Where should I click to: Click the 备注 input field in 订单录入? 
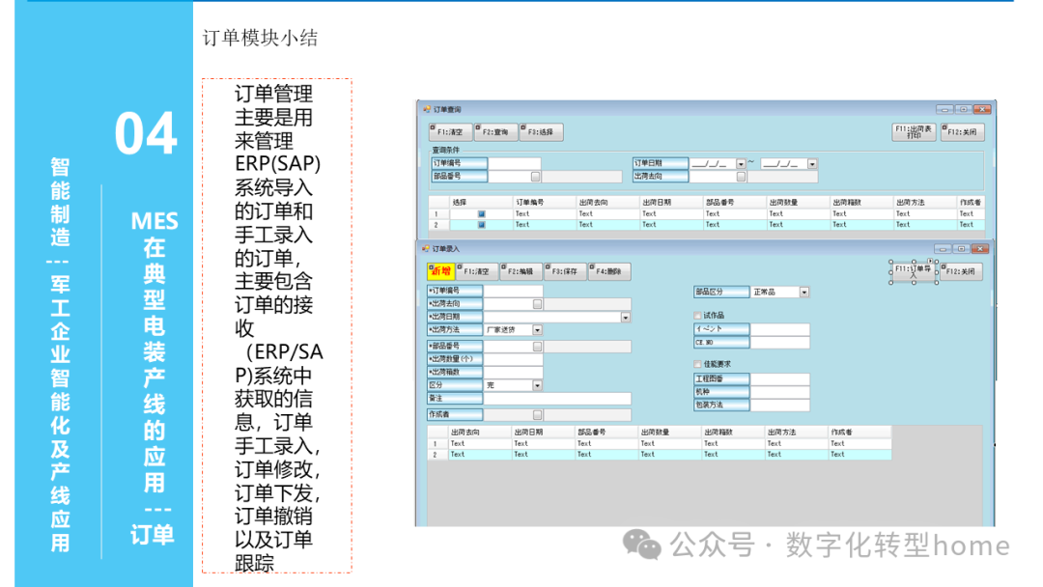[x=560, y=399]
